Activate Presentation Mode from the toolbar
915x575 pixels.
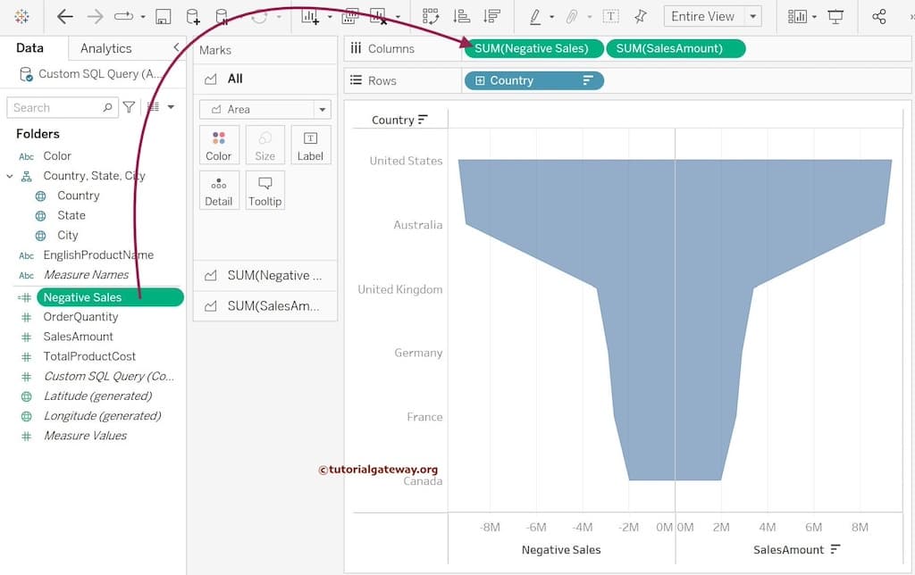coord(835,15)
